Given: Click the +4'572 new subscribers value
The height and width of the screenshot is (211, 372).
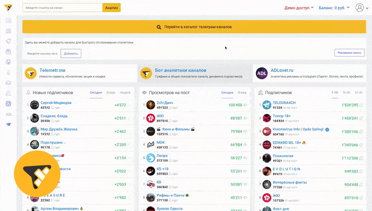Looking at the screenshot, I should (120, 105).
